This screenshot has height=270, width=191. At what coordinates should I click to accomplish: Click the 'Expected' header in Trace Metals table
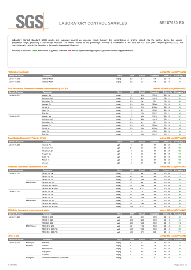pyautogui.click(x=155, y=142)
